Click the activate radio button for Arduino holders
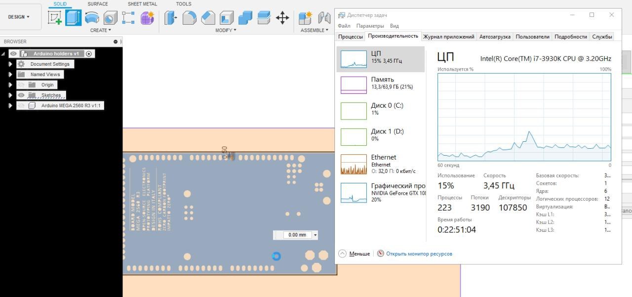 tap(89, 53)
